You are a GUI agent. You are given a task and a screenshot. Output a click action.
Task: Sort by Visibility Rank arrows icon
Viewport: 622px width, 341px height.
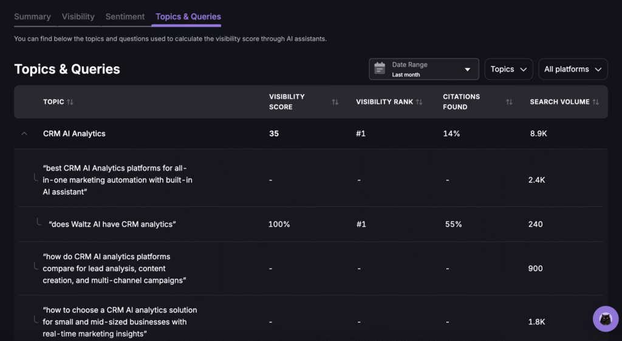(419, 102)
